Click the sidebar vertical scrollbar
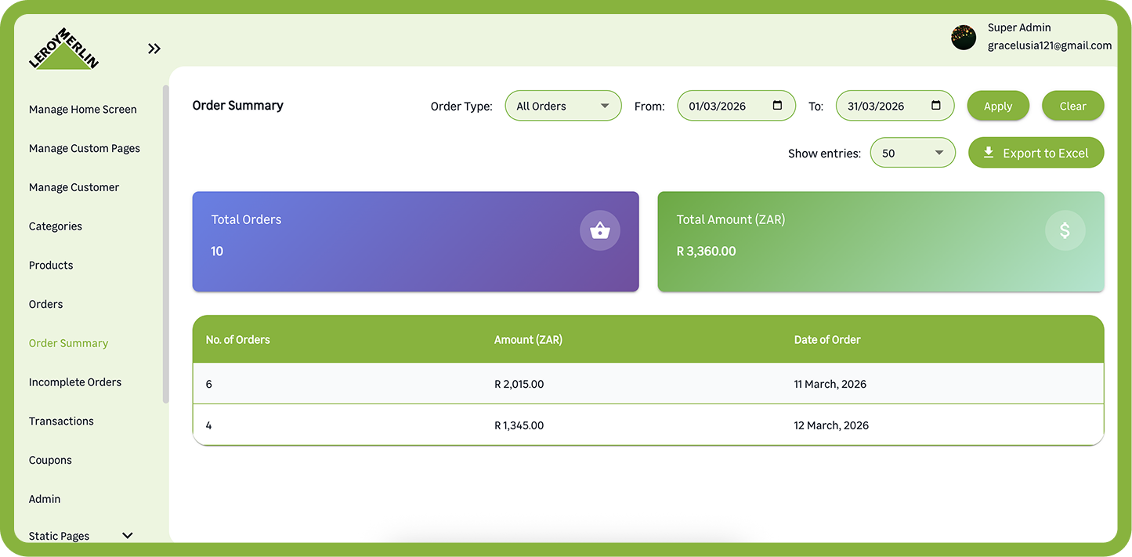 coord(165,243)
